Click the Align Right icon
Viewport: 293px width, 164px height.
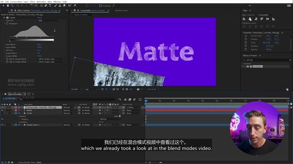click(x=256, y=19)
